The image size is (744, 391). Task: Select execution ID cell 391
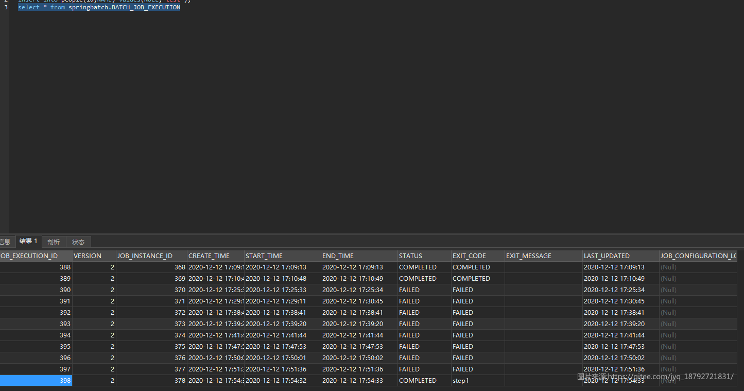[x=36, y=301]
